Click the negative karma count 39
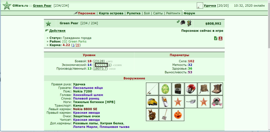The image size is (270, 132). click(x=78, y=45)
